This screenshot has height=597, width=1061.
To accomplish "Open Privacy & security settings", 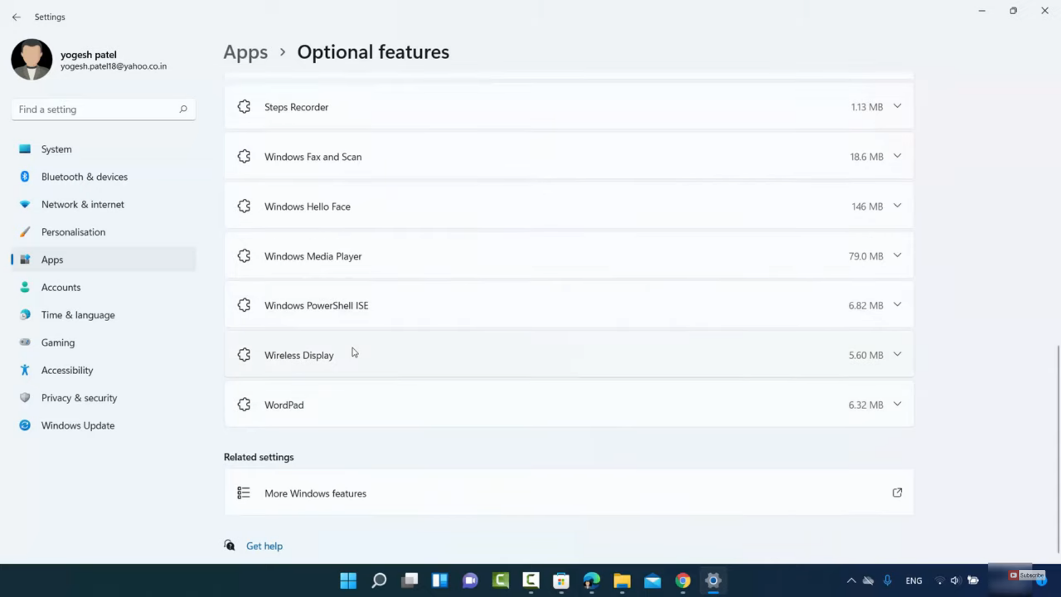I will pos(103,398).
